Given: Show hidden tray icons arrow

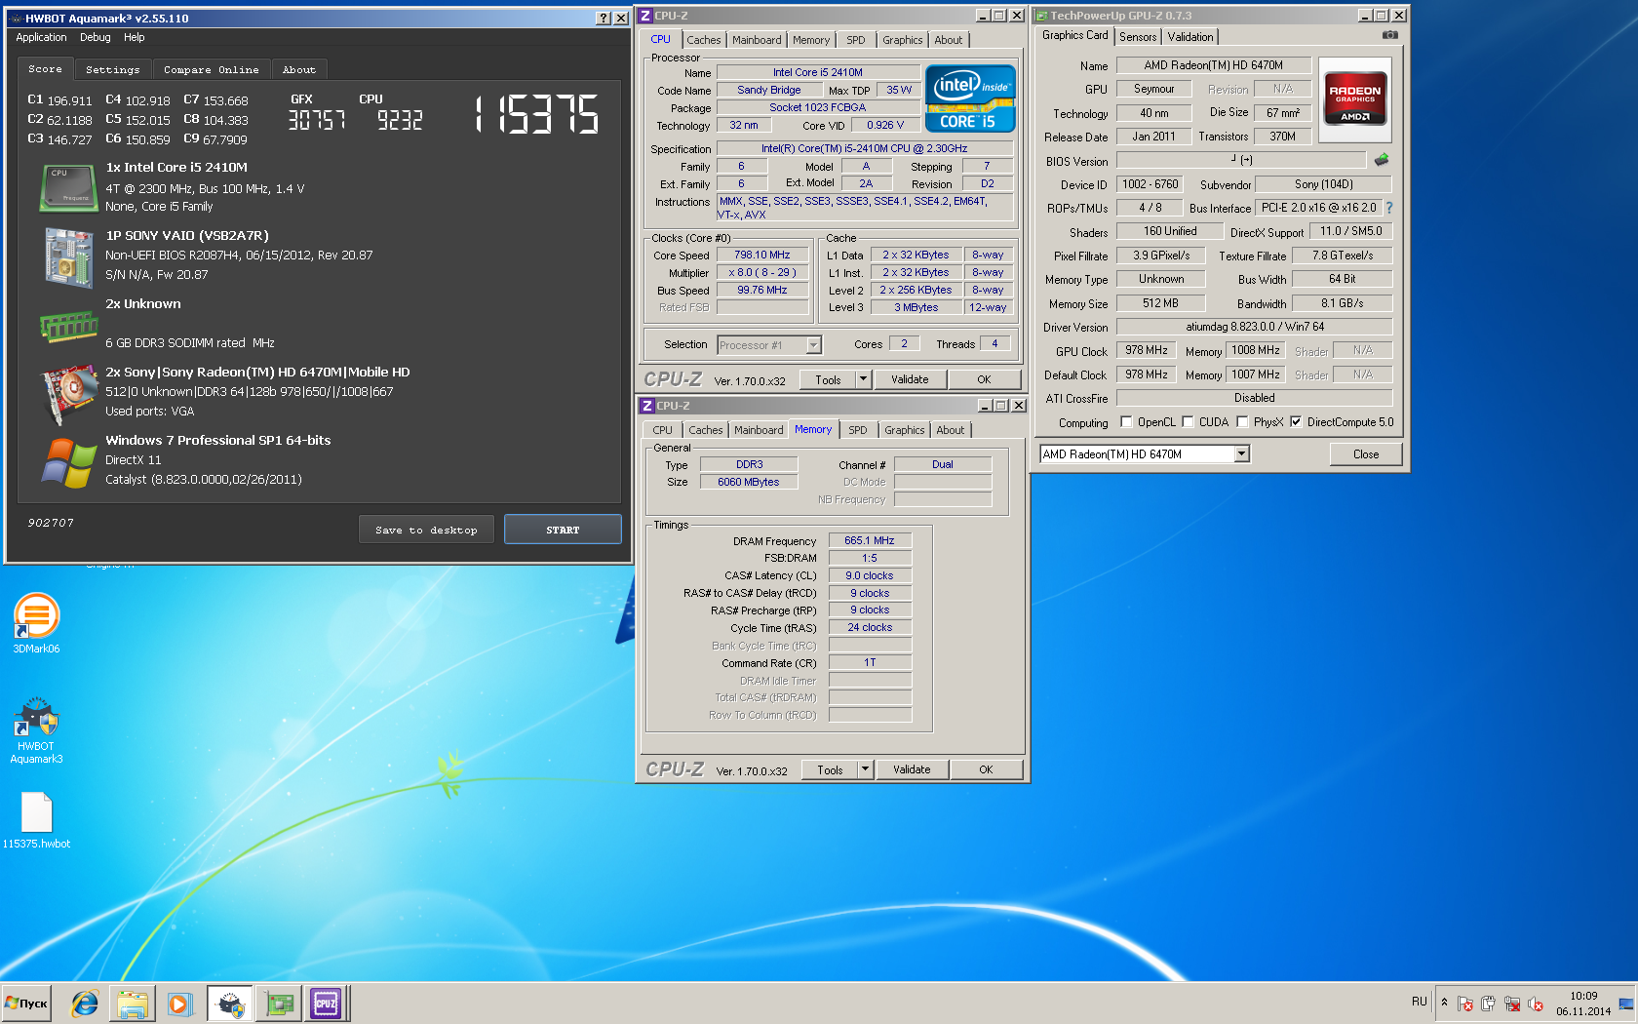Looking at the screenshot, I should tap(1444, 1003).
